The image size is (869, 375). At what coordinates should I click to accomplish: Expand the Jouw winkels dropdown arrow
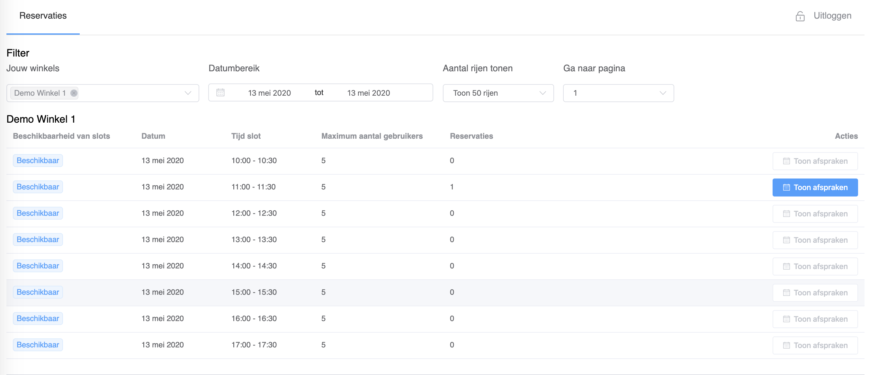[x=188, y=93]
